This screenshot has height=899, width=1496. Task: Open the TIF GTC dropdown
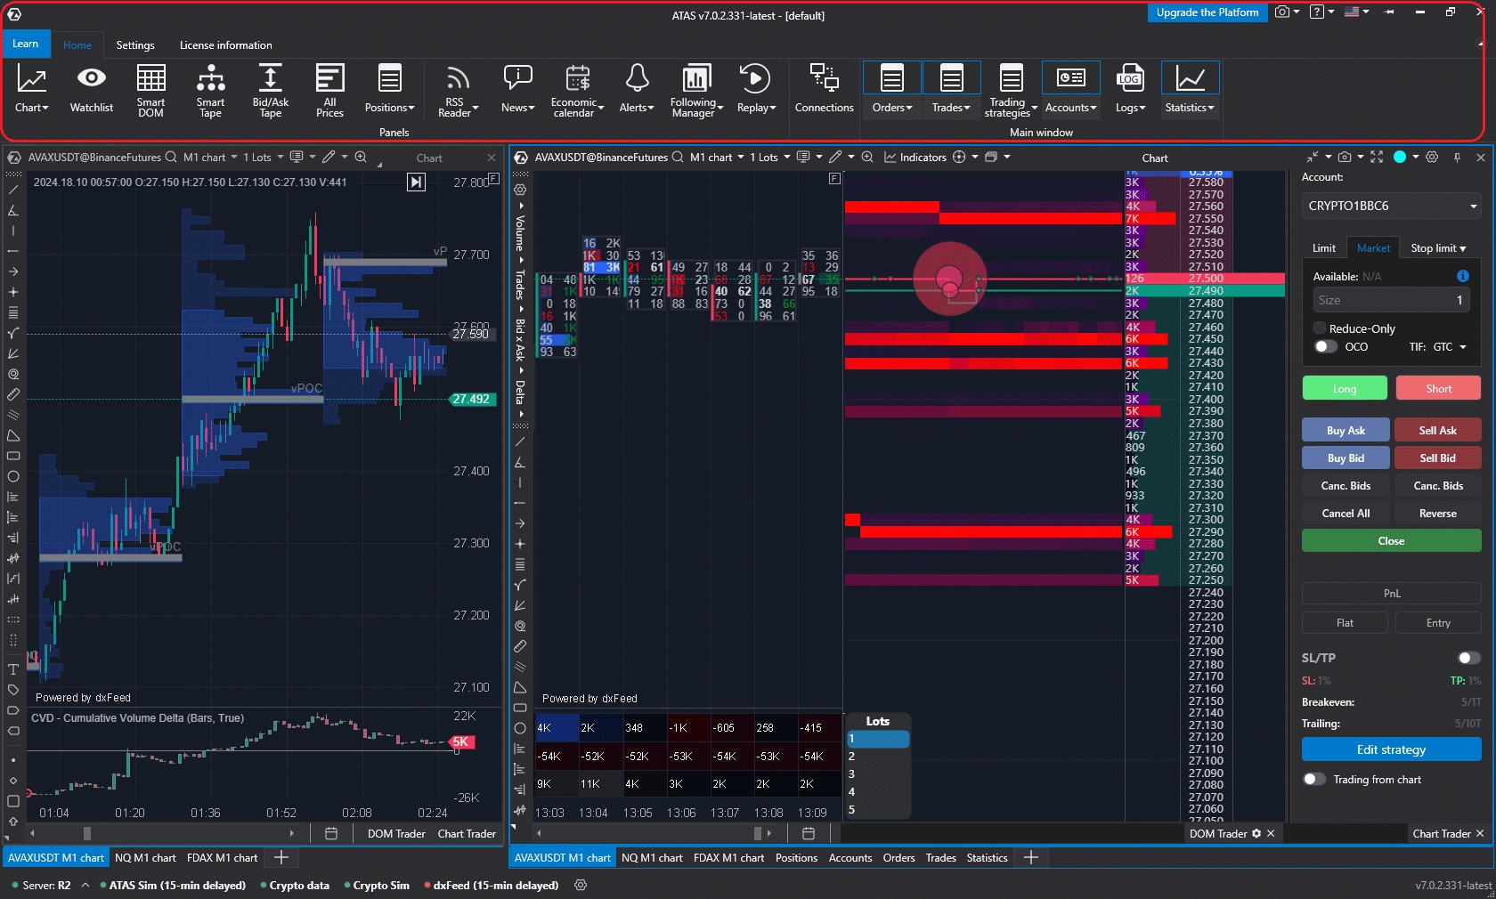coord(1450,347)
